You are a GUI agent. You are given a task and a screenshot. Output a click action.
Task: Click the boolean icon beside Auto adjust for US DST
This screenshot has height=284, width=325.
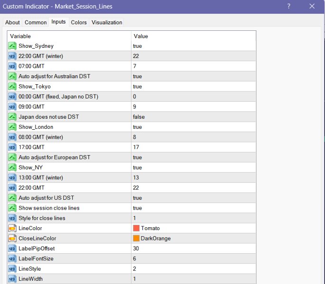coord(12,198)
